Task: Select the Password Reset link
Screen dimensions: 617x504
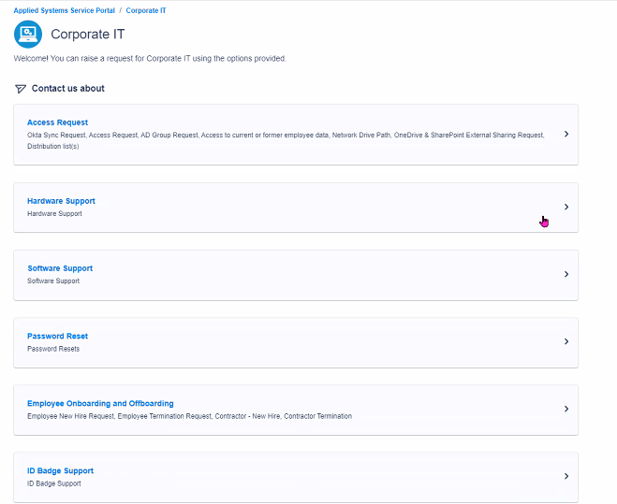Action: [57, 336]
